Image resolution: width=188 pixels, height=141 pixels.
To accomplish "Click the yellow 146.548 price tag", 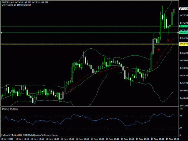I will click(183, 44).
